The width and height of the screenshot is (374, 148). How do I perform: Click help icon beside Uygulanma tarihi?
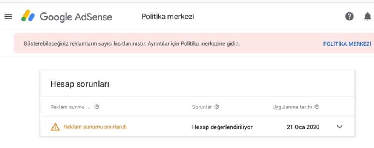coord(317,107)
